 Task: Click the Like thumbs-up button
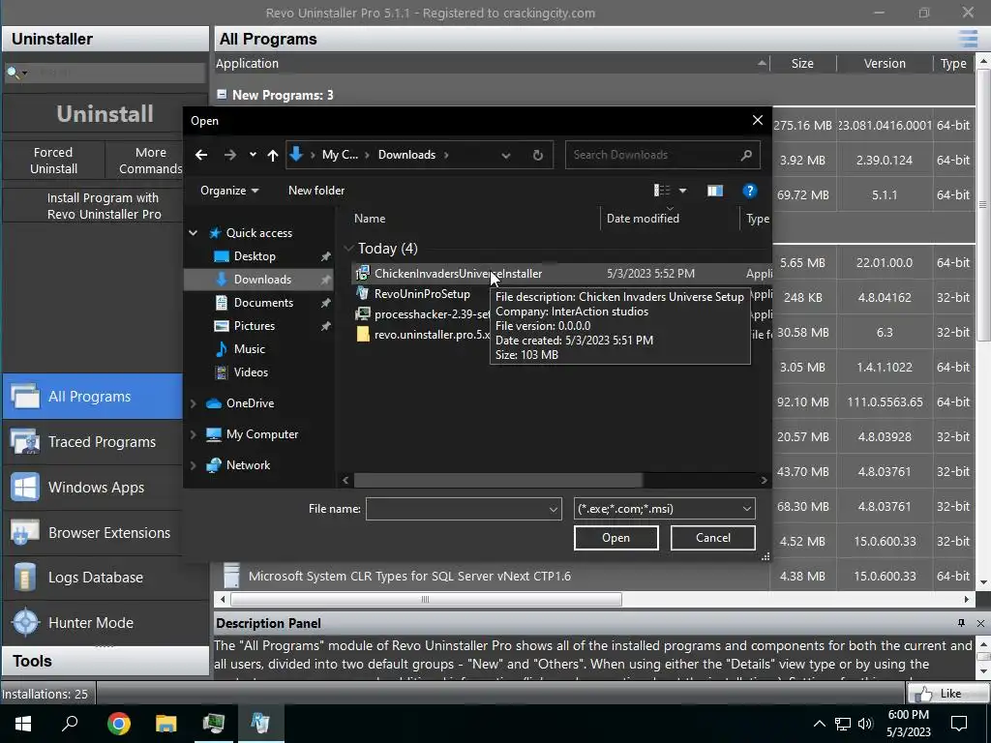[947, 693]
